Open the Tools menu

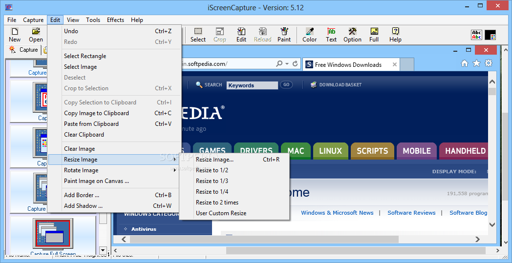click(93, 20)
